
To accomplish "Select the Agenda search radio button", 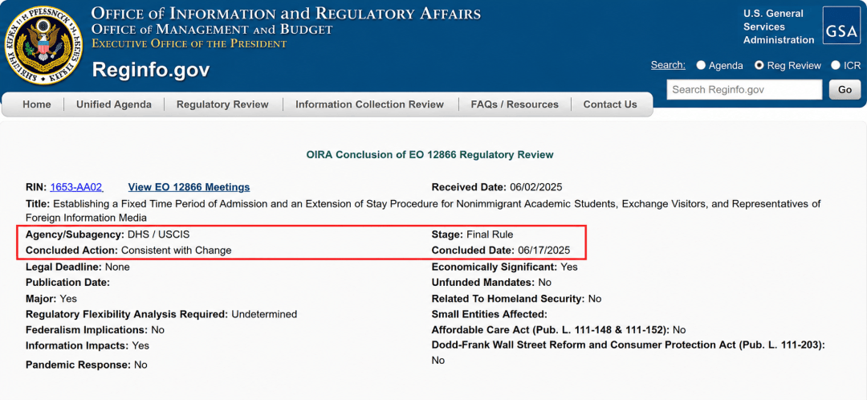I will click(x=701, y=65).
